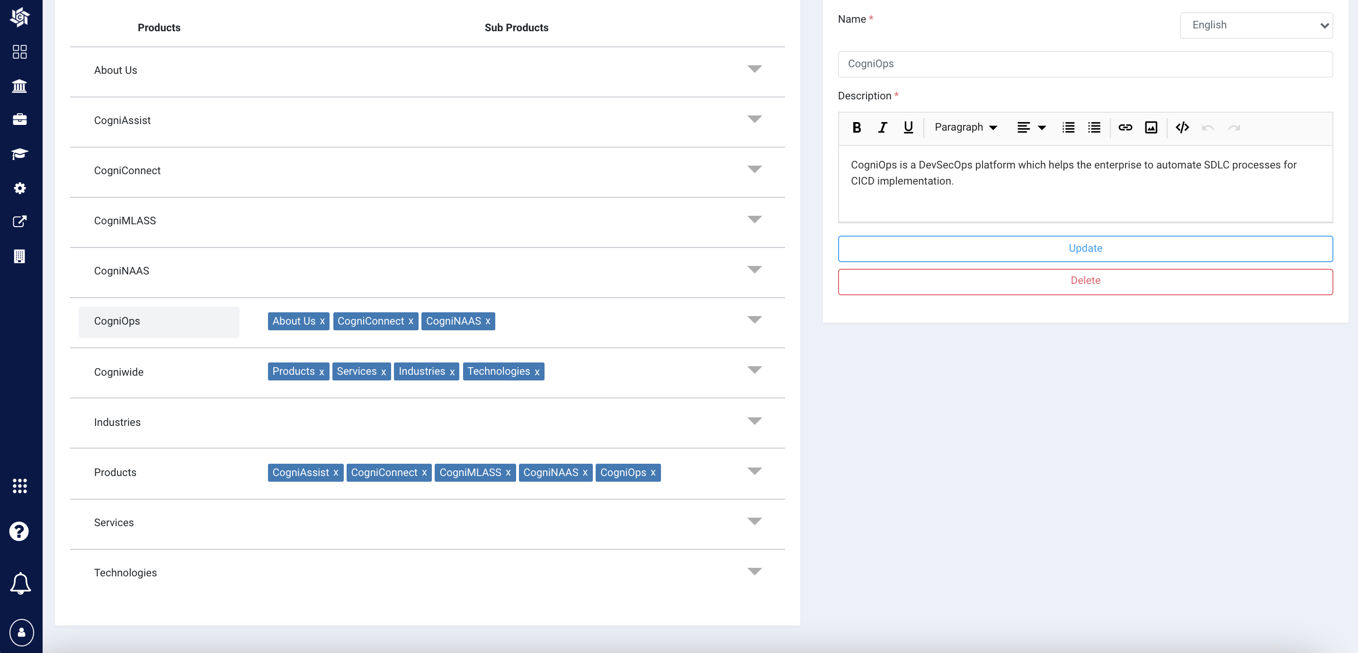Click the Bold formatting icon
Screen dimensions: 1358x653
coord(857,128)
